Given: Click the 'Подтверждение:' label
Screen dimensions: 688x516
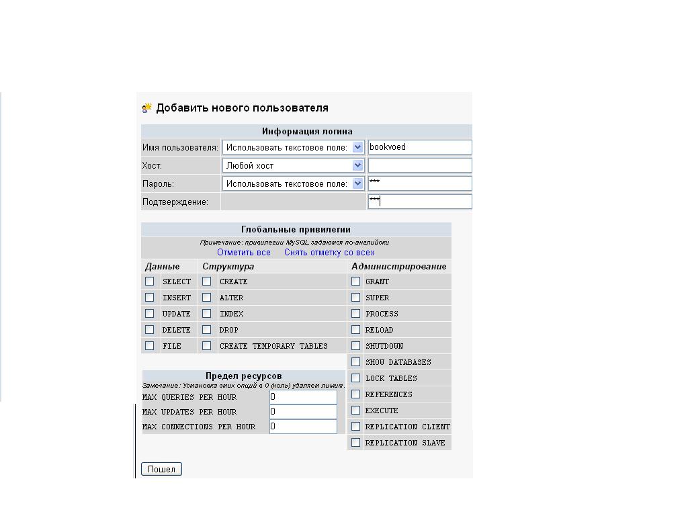Looking at the screenshot, I should click(175, 202).
